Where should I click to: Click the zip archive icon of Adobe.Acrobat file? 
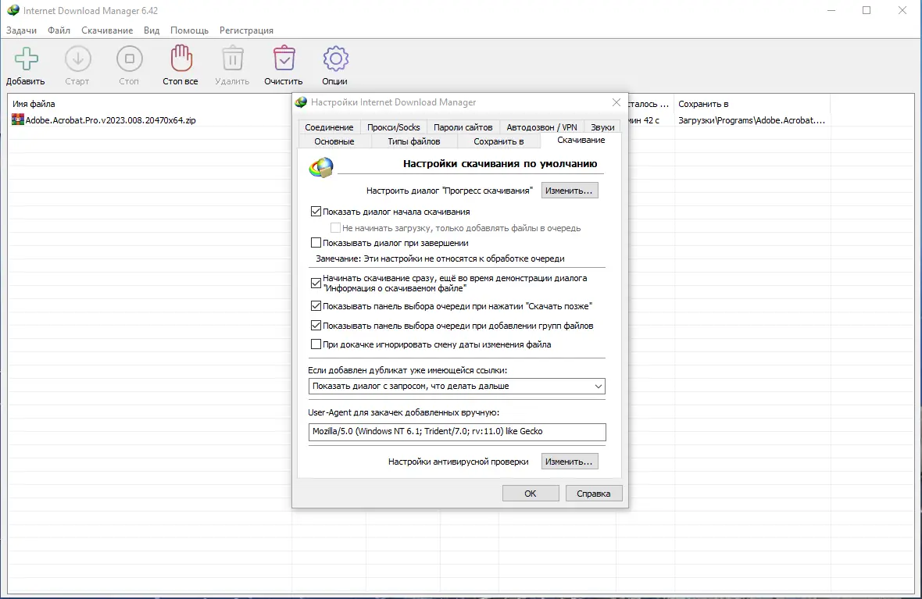[x=18, y=120]
